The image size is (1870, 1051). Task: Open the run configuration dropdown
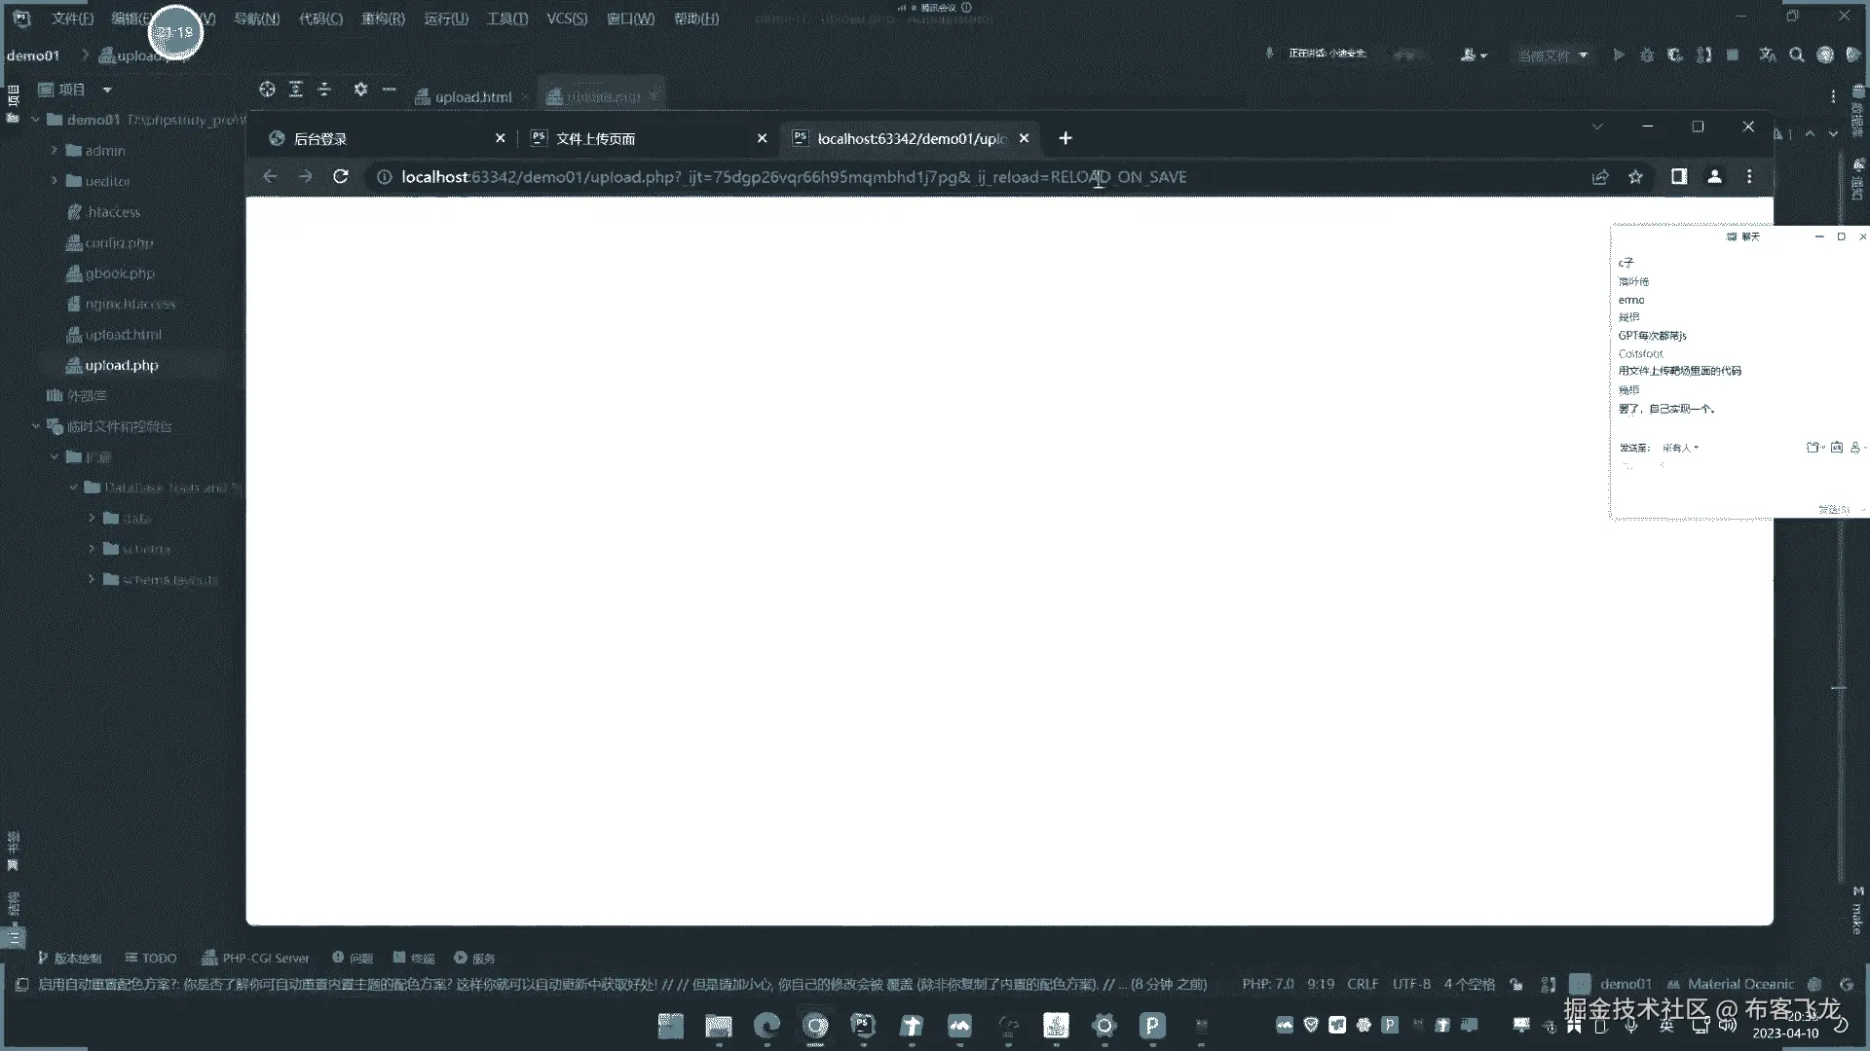[x=1552, y=55]
